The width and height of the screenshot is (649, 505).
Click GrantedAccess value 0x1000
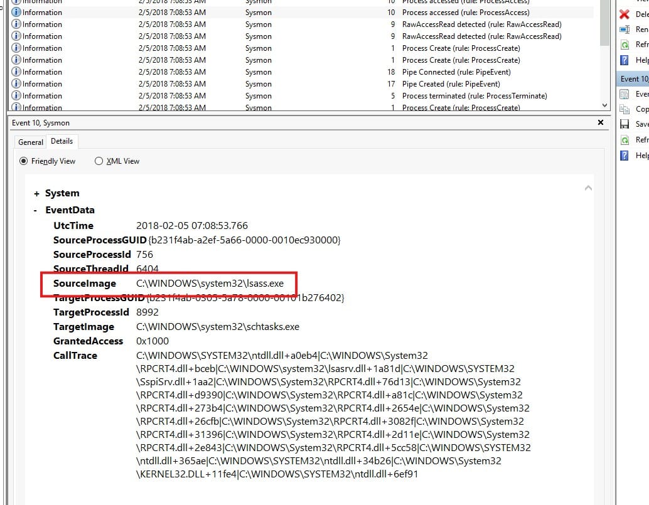tap(153, 341)
